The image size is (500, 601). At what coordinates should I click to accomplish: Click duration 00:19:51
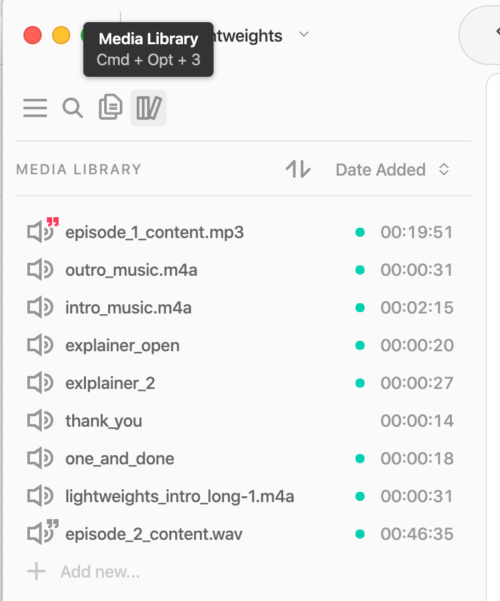[417, 232]
